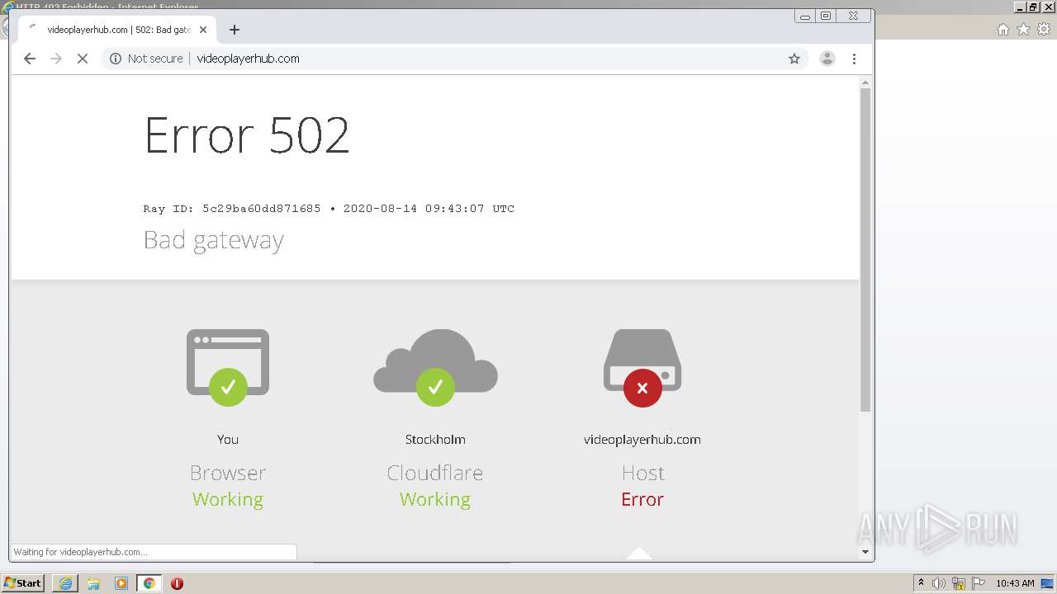Click the red stop-sign taskbar icon
1057x594 pixels.
coord(177,583)
